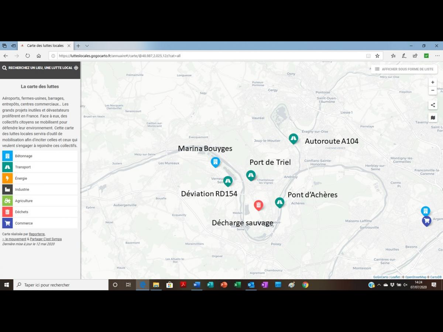443x332 pixels.
Task: Open browser settings and more menu
Action: pos(437,56)
